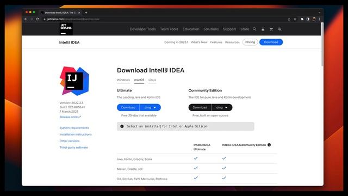This screenshot has height=196, width=348.
Task: Click the IntelliJ IDEA IJ logo image
Action: coord(74,81)
